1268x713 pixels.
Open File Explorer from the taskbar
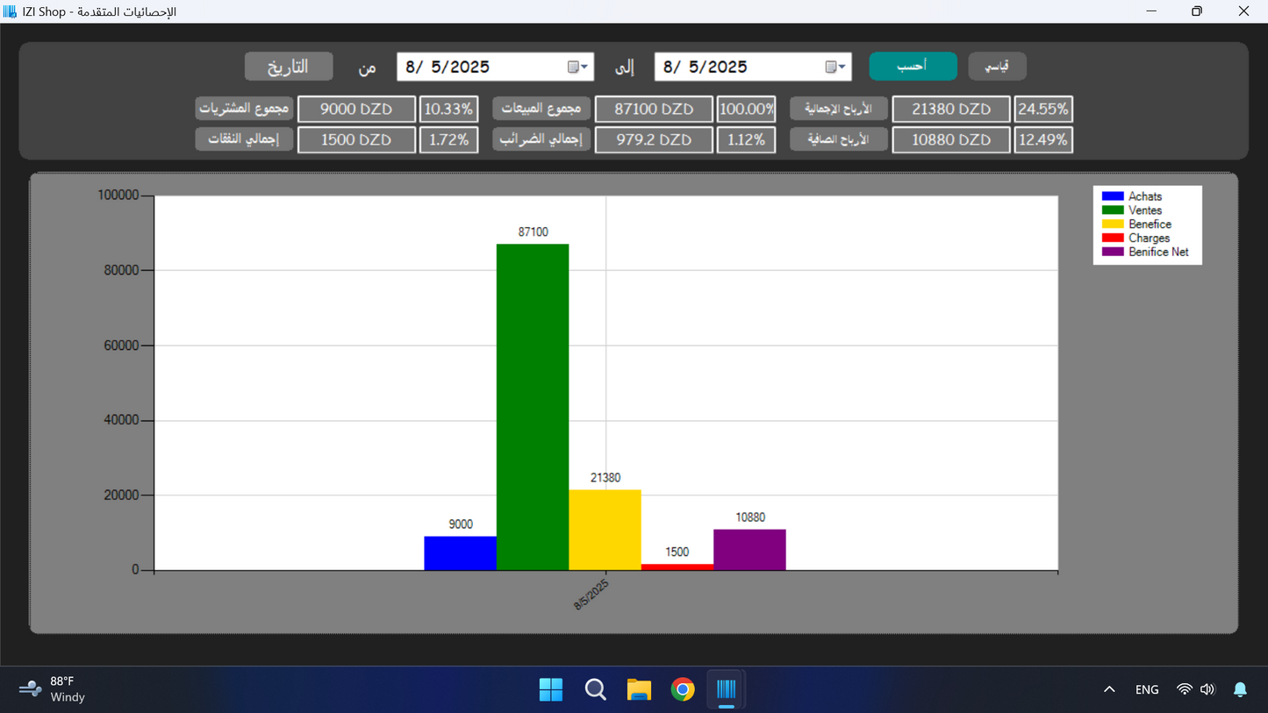(639, 689)
